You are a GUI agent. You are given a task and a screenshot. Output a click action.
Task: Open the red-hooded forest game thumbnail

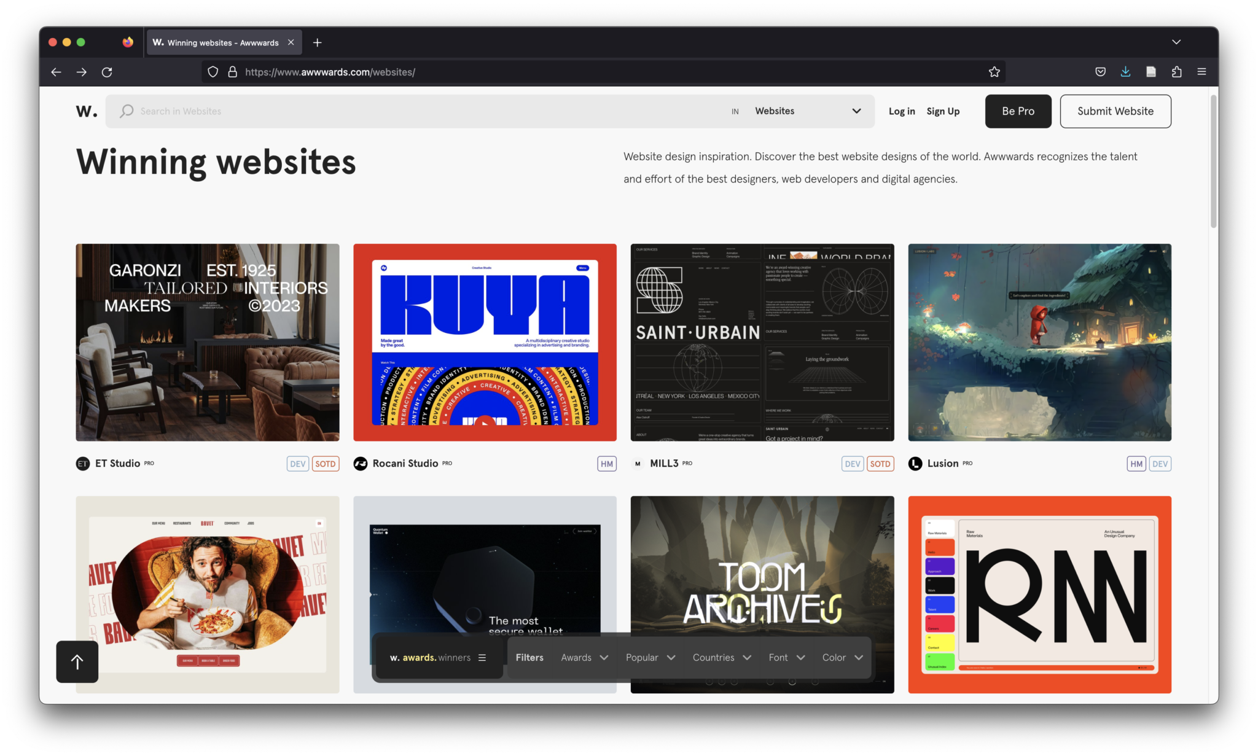(x=1039, y=342)
